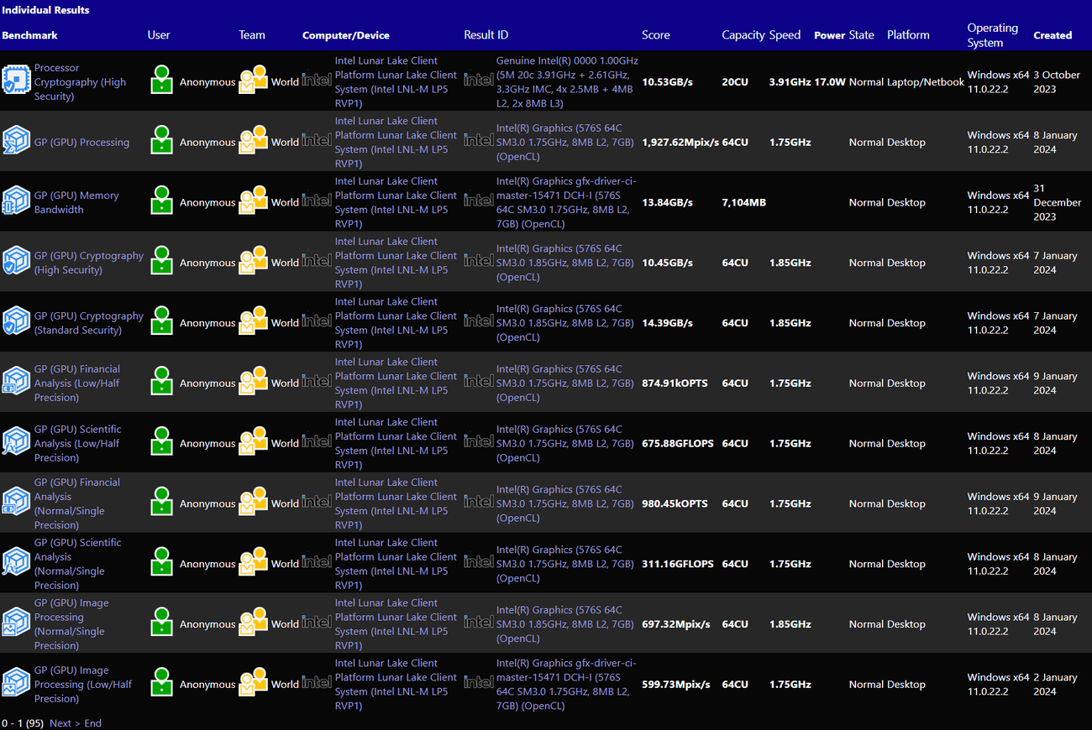This screenshot has height=730, width=1092.
Task: Click GPU Financial Analysis (Low/Half Precision) icon
Action: (x=16, y=383)
